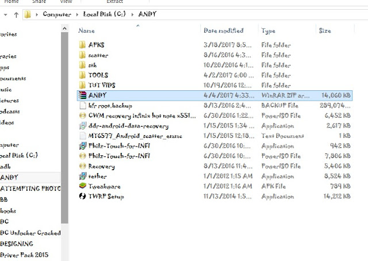
Task: Sort by Type column header
Action: tap(269, 31)
